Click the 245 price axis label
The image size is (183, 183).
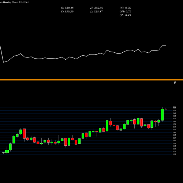coord(174,132)
